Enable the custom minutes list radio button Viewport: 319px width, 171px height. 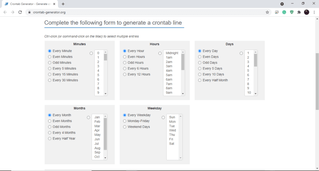[91, 53]
